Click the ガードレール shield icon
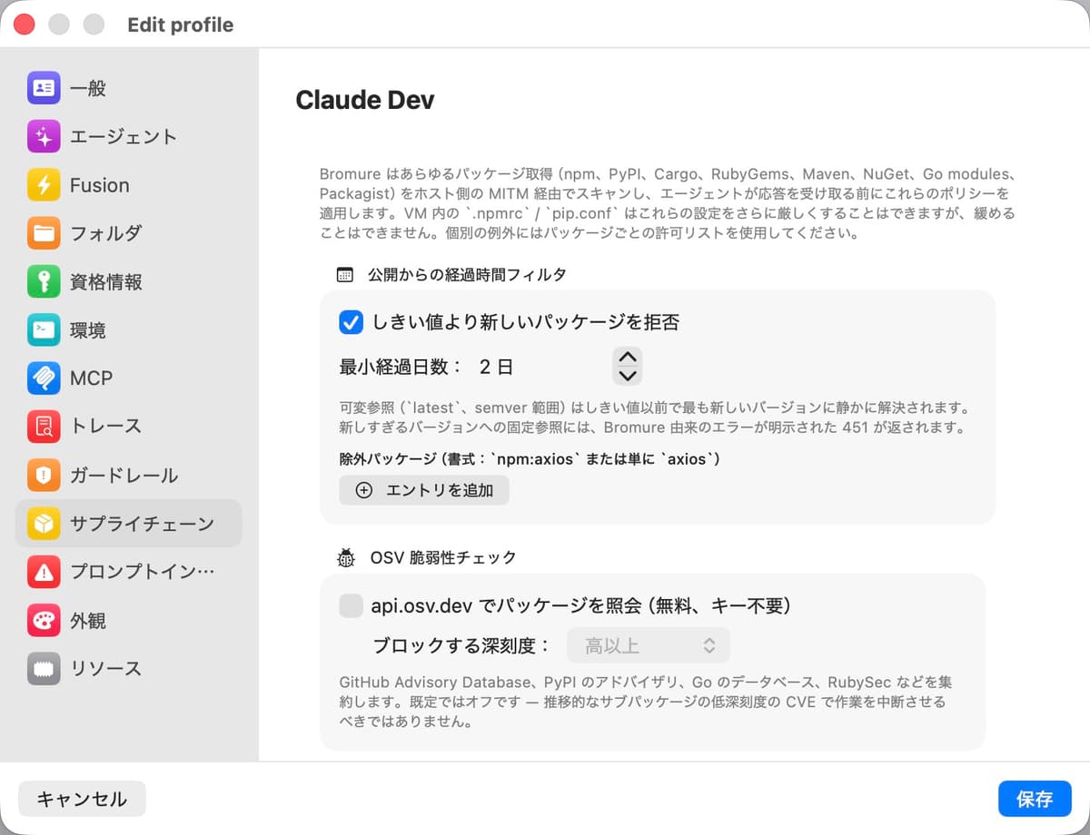 point(44,475)
